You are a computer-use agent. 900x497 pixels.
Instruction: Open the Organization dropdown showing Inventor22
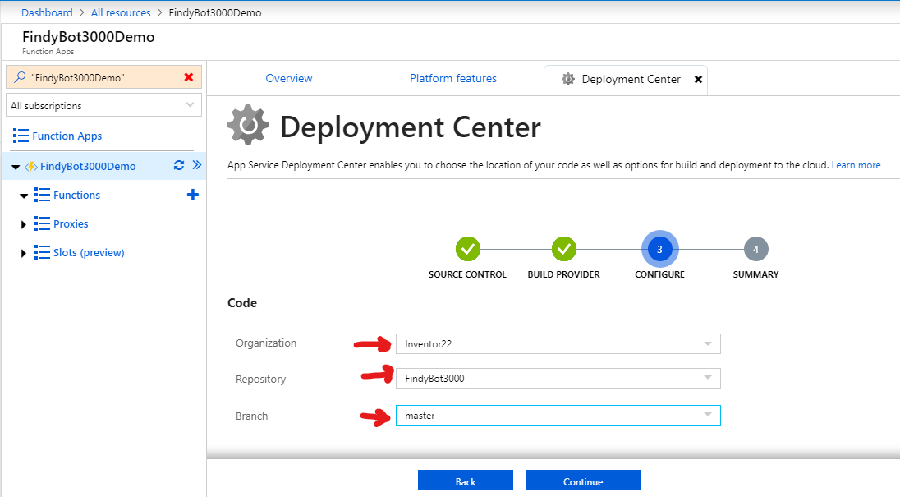558,343
